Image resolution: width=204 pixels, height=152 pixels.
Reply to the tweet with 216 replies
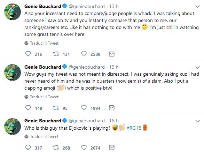click(x=28, y=54)
